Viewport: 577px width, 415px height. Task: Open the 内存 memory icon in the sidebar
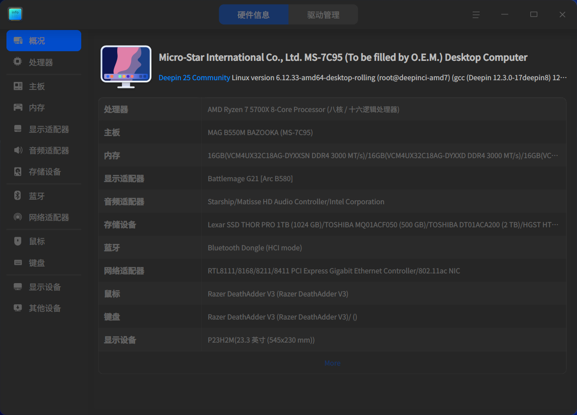pos(18,107)
